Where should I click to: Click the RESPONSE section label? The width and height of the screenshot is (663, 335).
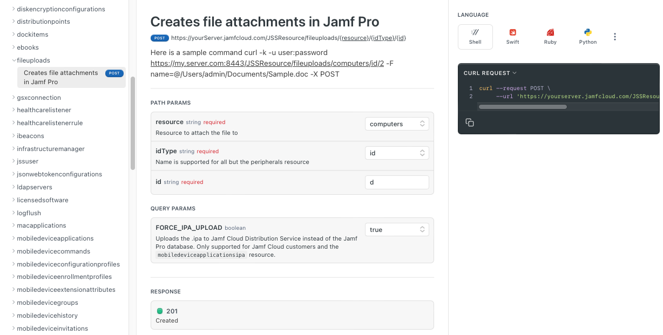tap(166, 292)
